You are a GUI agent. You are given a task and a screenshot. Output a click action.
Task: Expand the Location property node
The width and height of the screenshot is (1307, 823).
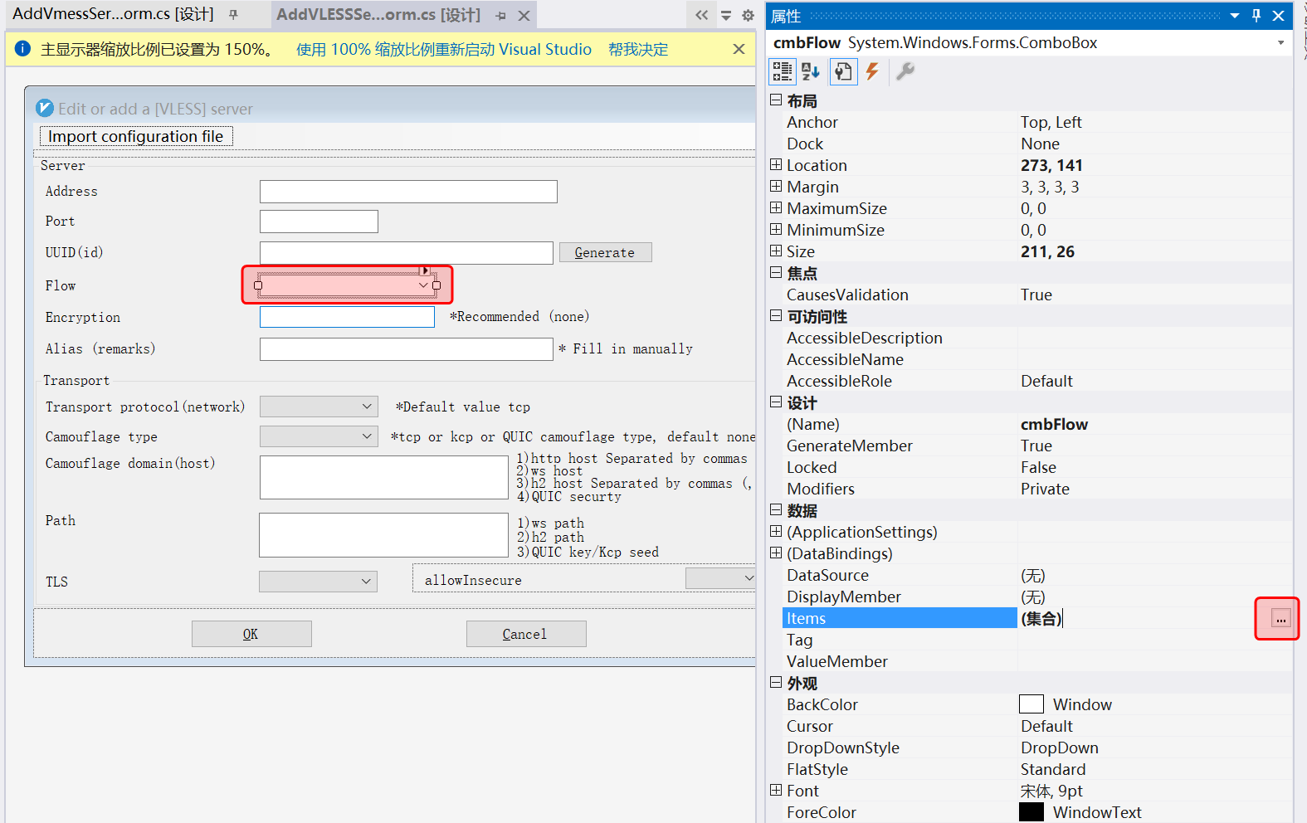point(776,165)
